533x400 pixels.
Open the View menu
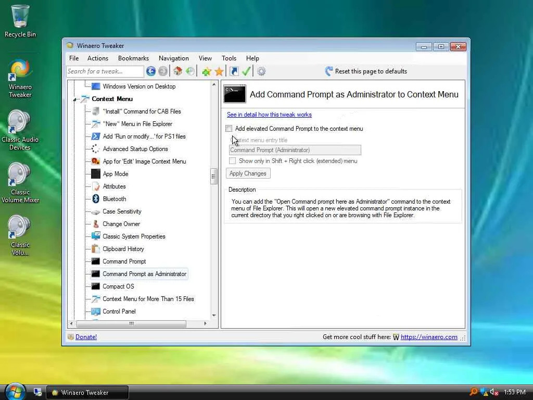click(x=205, y=58)
